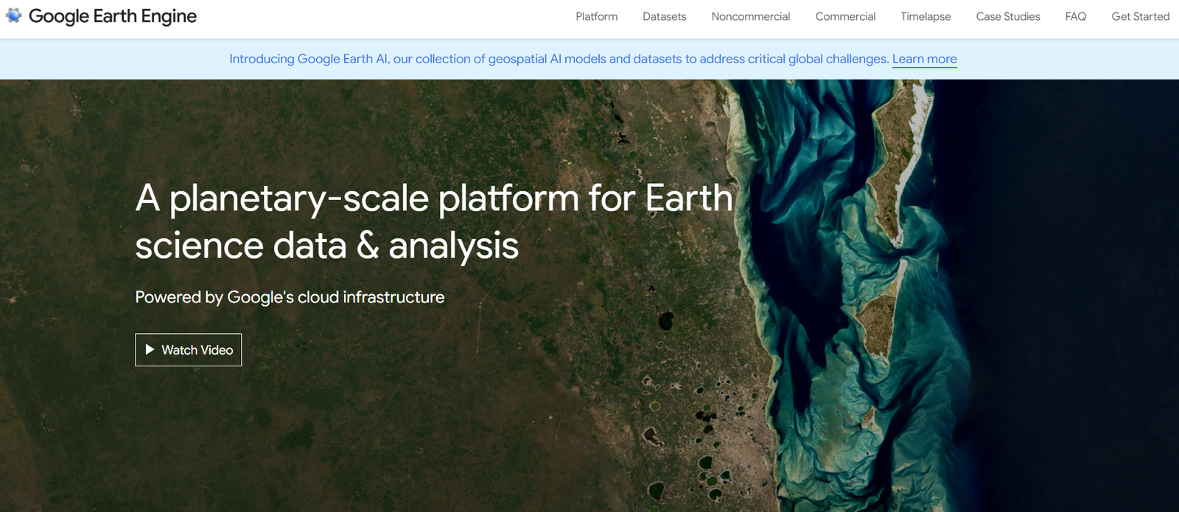View the Case Studies section
Viewport: 1179px width, 512px height.
pyautogui.click(x=1007, y=16)
